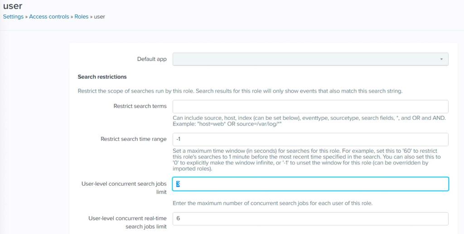
Task: Click the 'Default app' field label
Action: click(x=152, y=59)
